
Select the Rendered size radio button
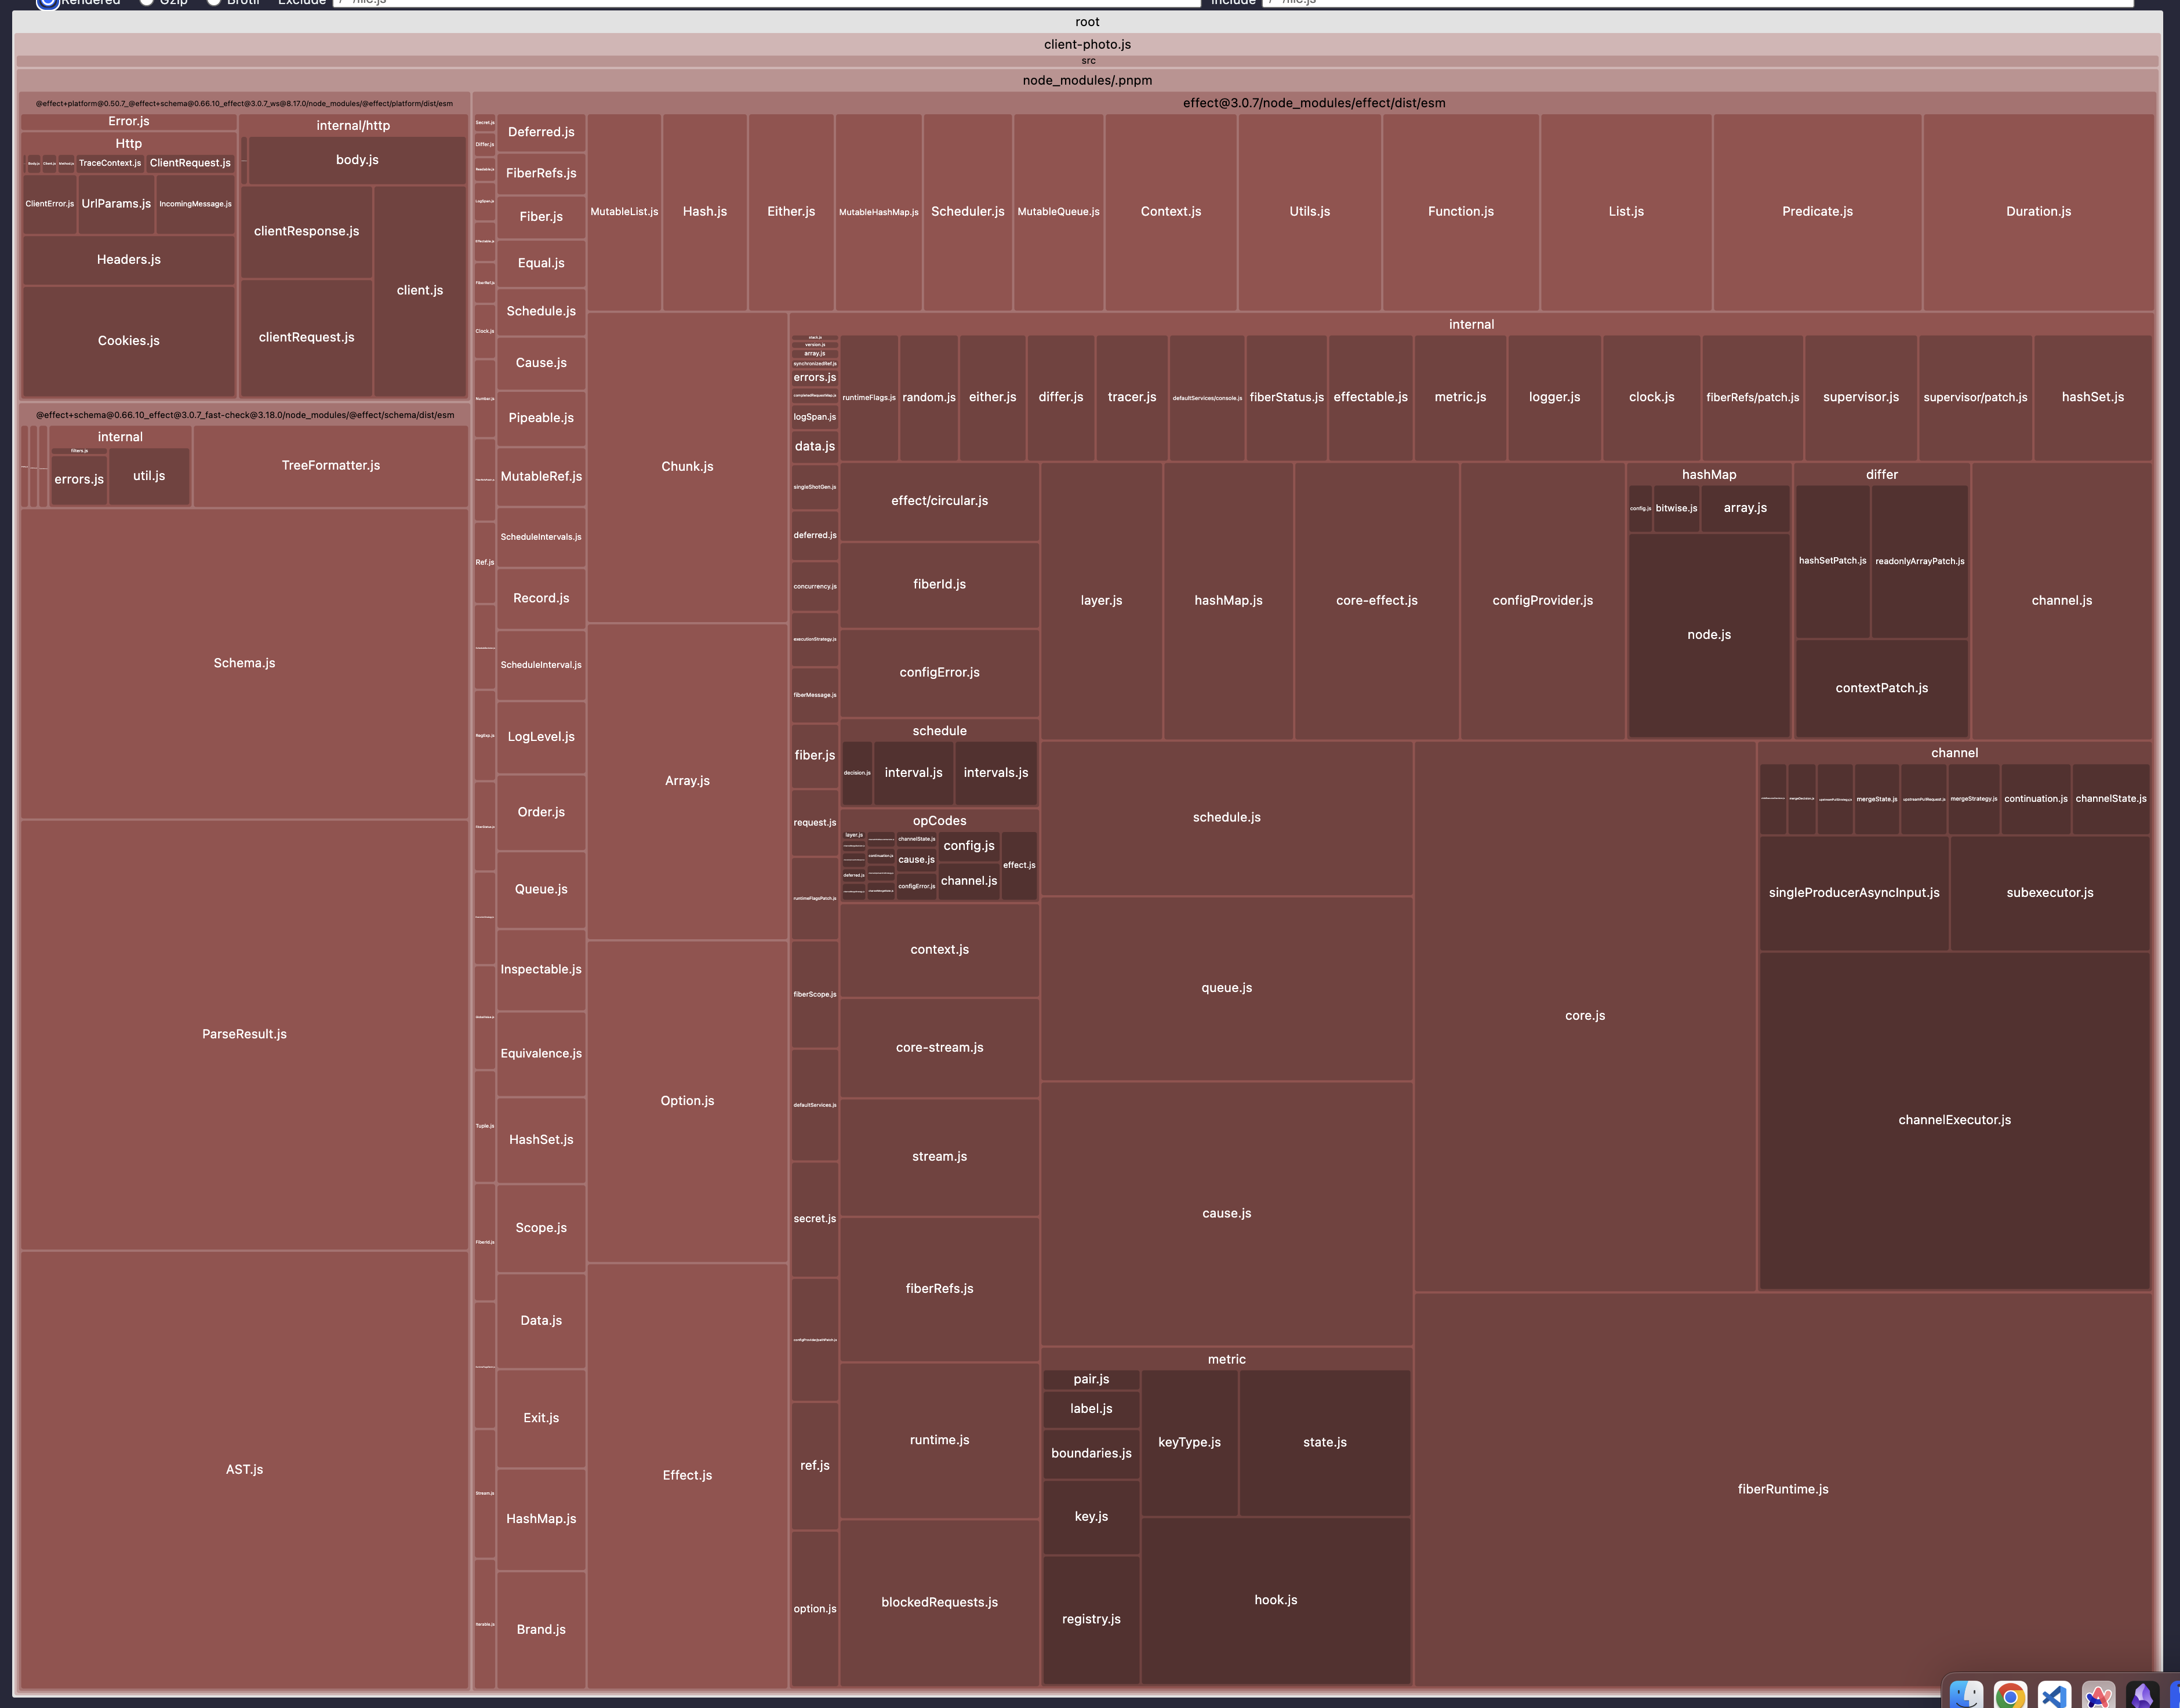(47, 2)
